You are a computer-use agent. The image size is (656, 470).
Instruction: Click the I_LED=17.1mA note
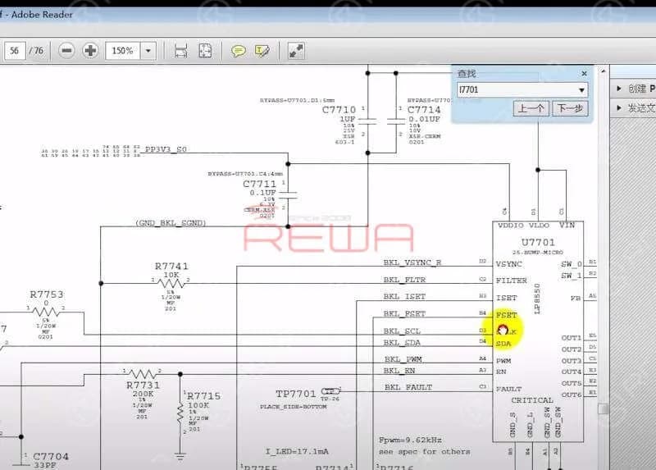tap(297, 452)
